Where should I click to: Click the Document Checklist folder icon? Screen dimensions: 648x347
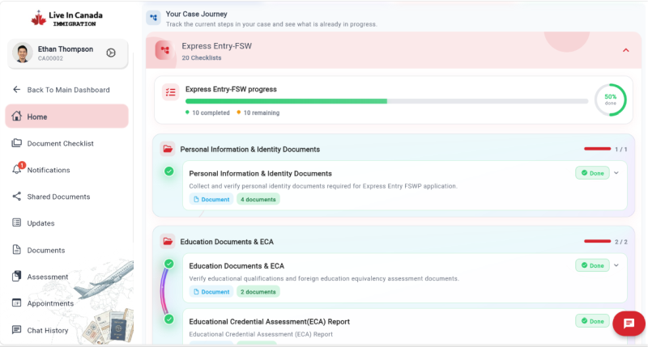tap(16, 143)
